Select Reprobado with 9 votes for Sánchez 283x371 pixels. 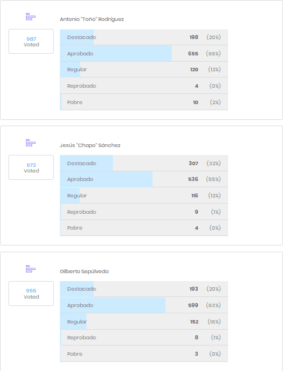pyautogui.click(x=144, y=212)
